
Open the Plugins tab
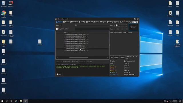103,22
